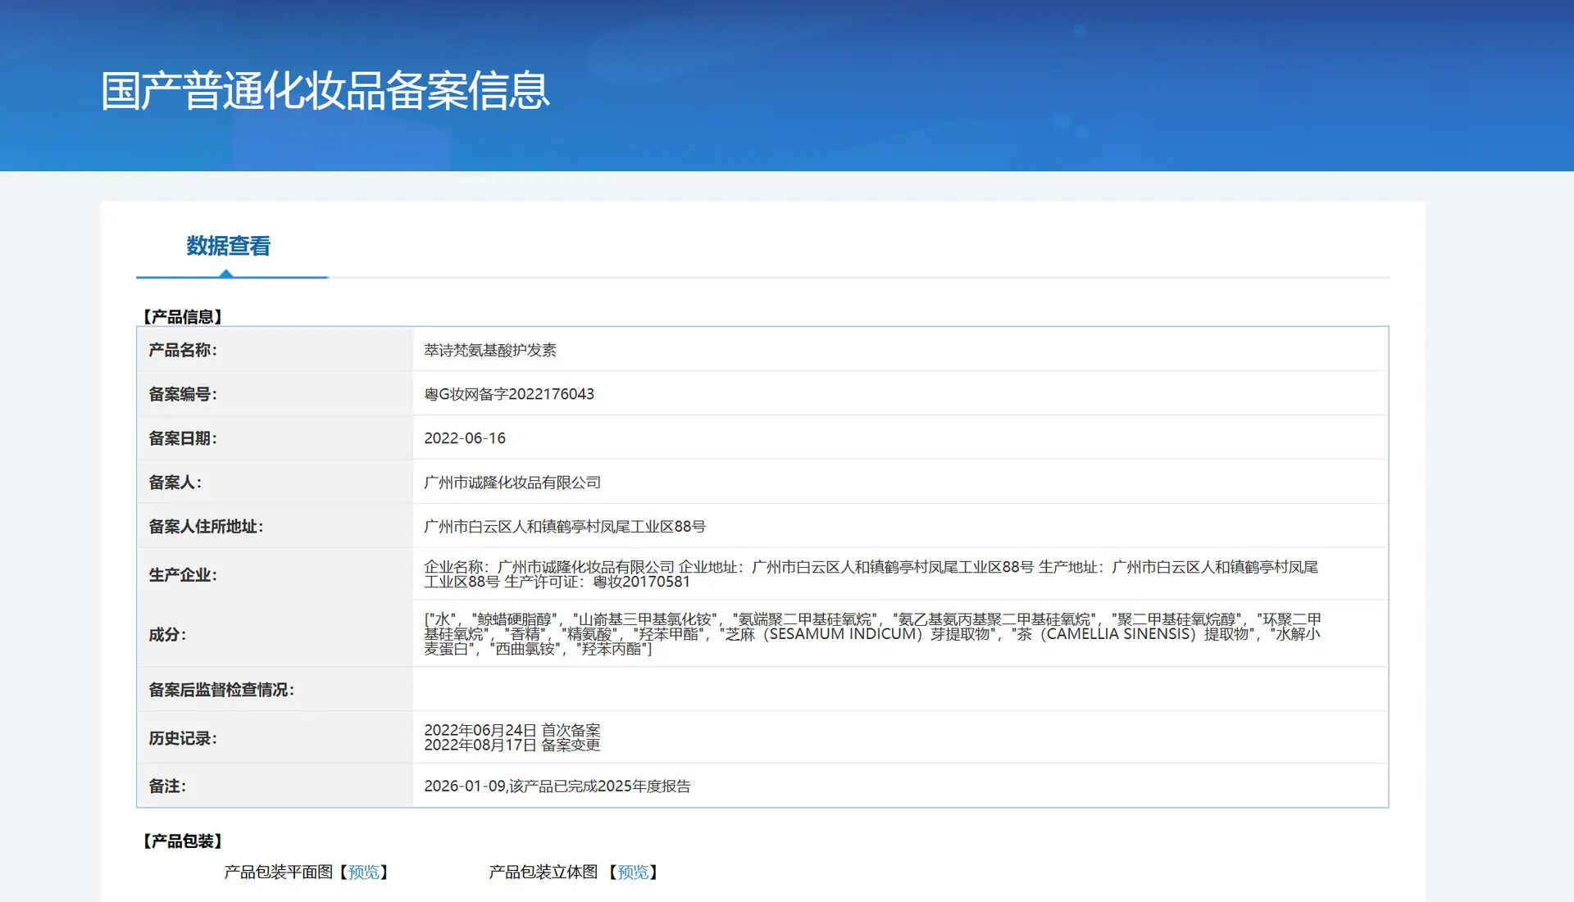This screenshot has width=1574, height=902.
Task: Select 广州市诚隆化妆品有限公司 in the 备案人 row
Action: click(512, 483)
